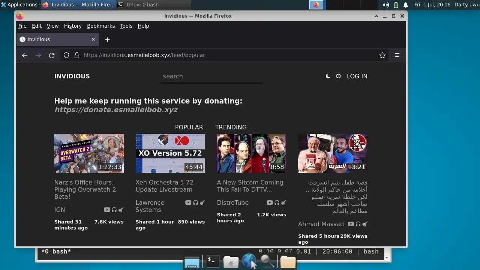Watch IGN video on YouTube icon
Viewport: 480px width, 270px height.
[107, 210]
